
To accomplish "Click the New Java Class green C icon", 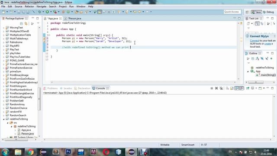I will (x=68, y=12).
